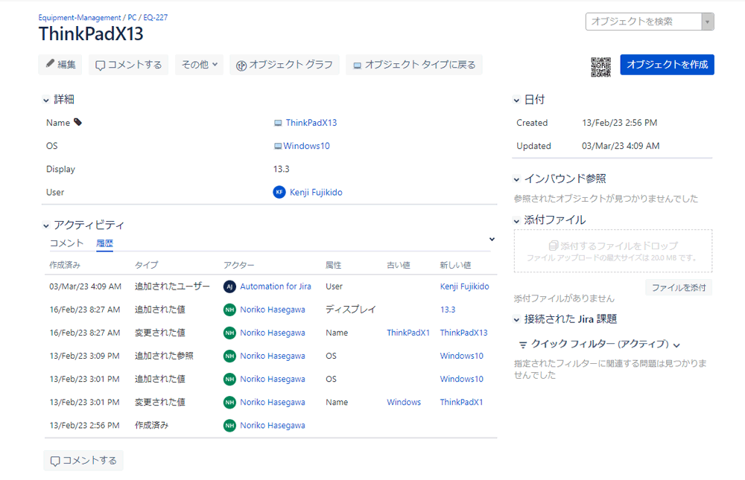Screen dimensions: 745x480
Task: Open the その他 dropdown menu
Action: pyautogui.click(x=199, y=65)
